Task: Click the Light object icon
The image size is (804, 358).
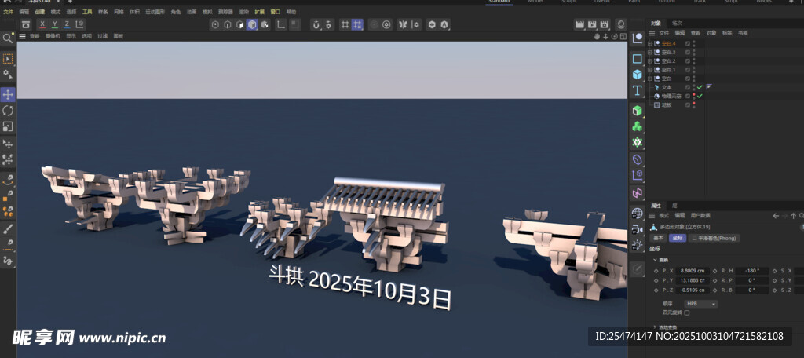Action: click(x=638, y=244)
